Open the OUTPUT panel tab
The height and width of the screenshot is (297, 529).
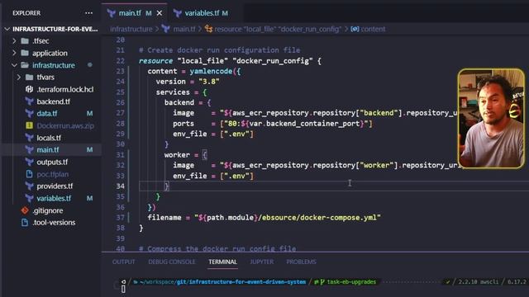[123, 262]
